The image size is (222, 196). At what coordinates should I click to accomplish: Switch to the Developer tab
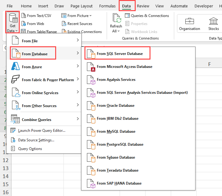click(203, 6)
